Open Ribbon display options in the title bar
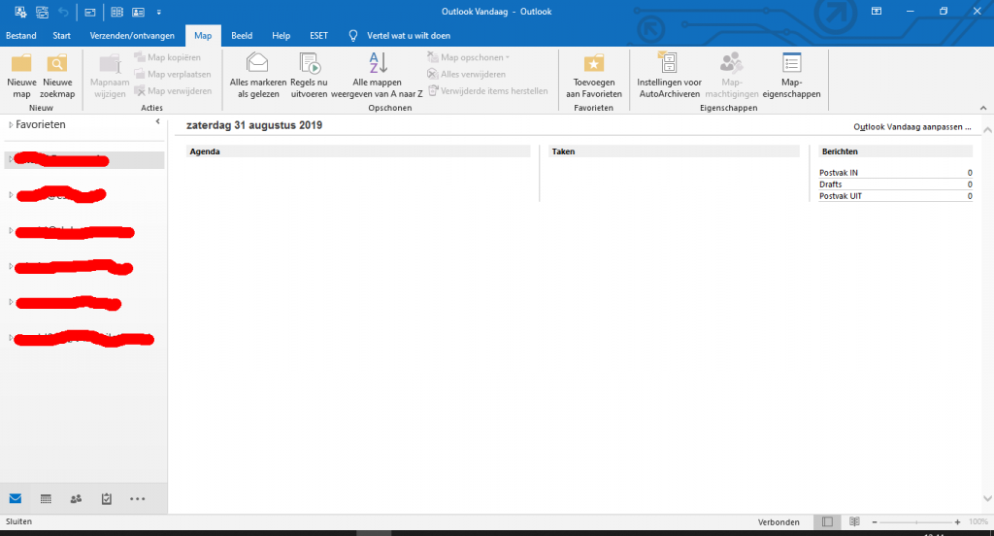 point(877,12)
